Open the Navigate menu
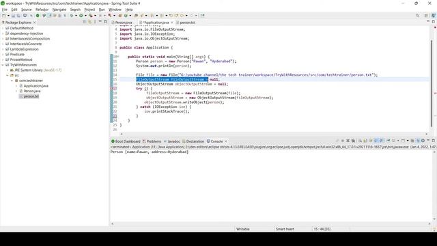Image resolution: width=437 pixels, height=246 pixels. coord(59,10)
